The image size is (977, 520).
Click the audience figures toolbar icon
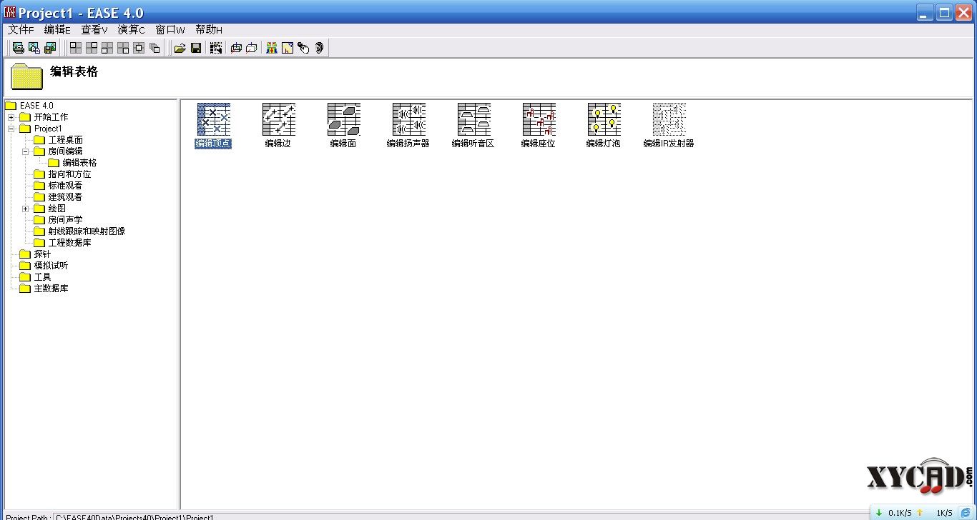click(272, 48)
